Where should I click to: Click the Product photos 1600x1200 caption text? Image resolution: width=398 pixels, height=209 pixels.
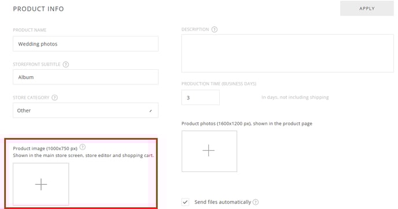click(x=246, y=124)
